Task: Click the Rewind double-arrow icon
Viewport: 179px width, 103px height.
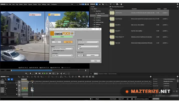Action: [x=39, y=73]
